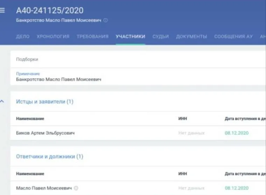The image size is (266, 195).
Task: Open the Судьи tab
Action: pyautogui.click(x=161, y=36)
